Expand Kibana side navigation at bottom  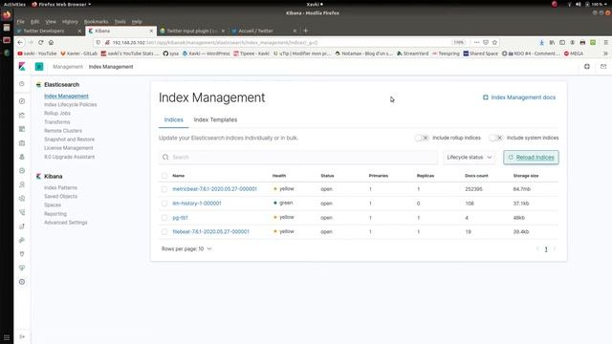pyautogui.click(x=22, y=336)
